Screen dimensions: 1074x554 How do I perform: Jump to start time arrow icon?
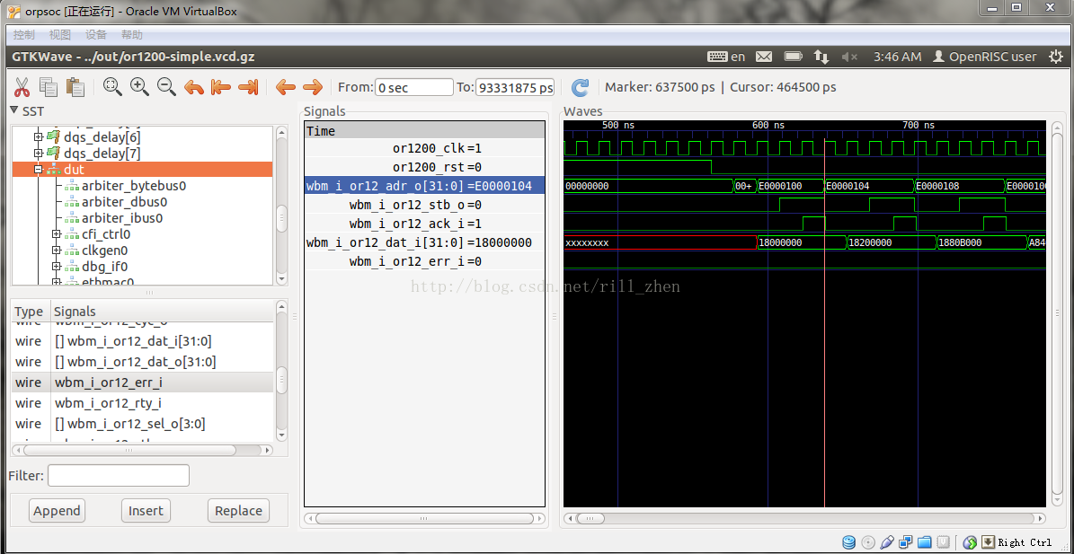tap(220, 87)
